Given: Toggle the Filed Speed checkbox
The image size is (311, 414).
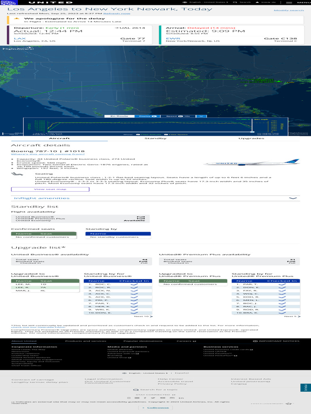Looking at the screenshot, I should tap(166, 135).
